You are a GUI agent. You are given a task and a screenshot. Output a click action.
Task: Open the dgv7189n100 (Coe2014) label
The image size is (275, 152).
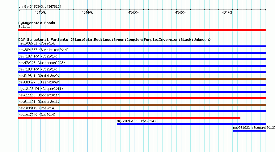[x=136, y=121]
